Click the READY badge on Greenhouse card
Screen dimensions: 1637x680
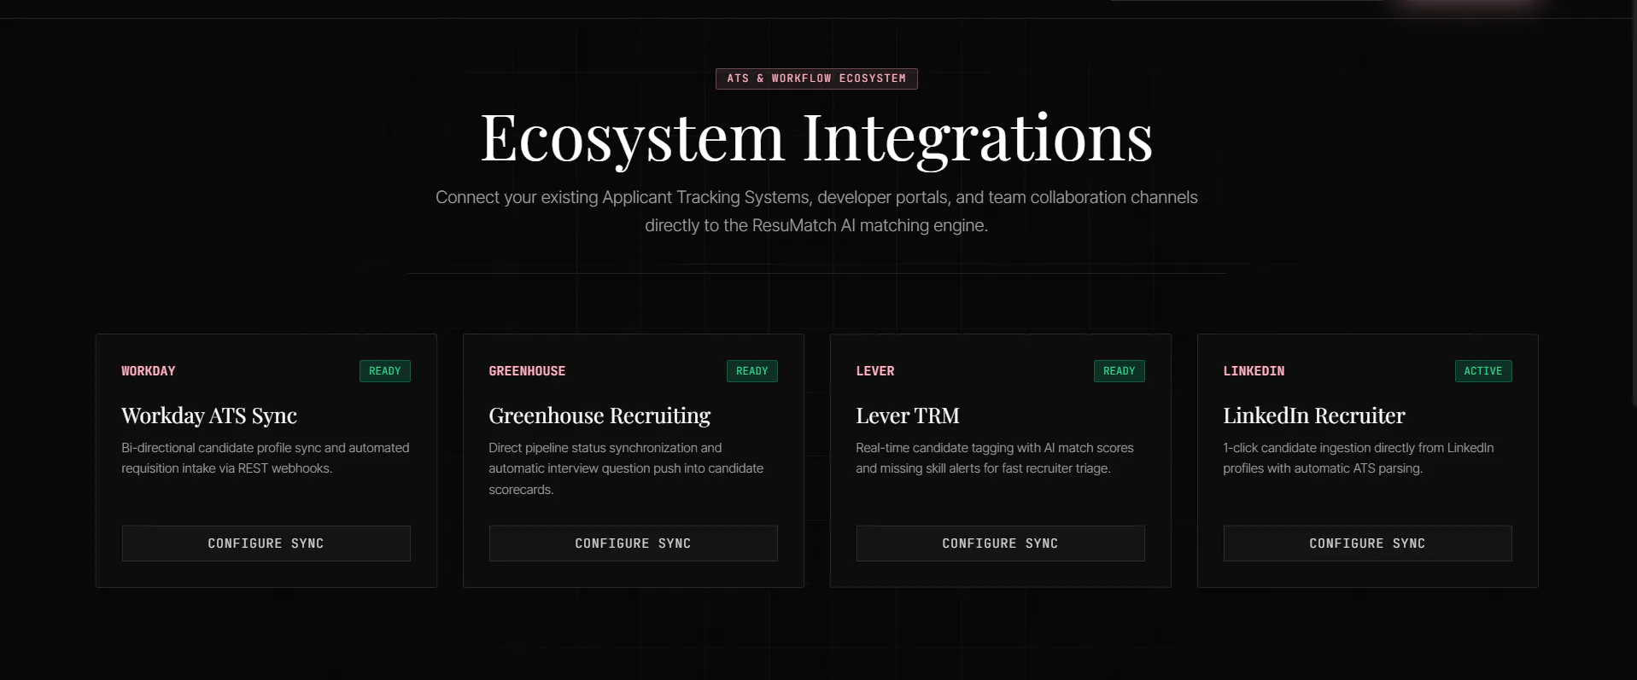tap(752, 371)
